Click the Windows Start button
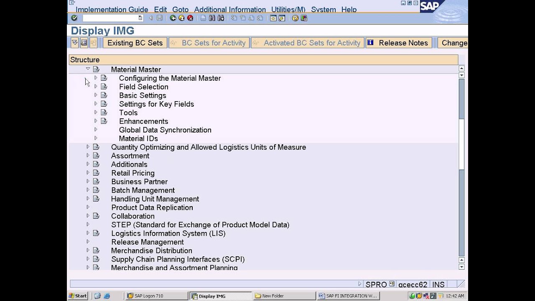The width and height of the screenshot is (535, 301). (78, 296)
